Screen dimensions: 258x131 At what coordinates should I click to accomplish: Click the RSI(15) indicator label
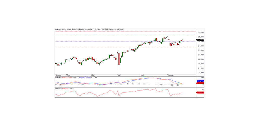point(65,89)
